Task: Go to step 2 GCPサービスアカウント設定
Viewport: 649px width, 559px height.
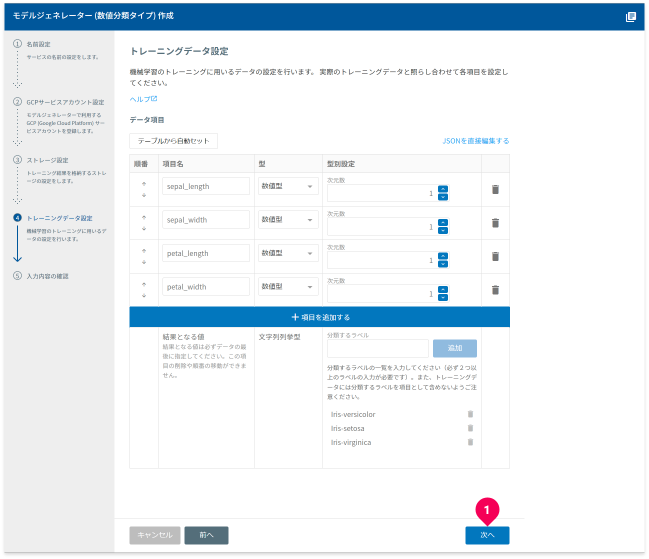Action: click(65, 102)
